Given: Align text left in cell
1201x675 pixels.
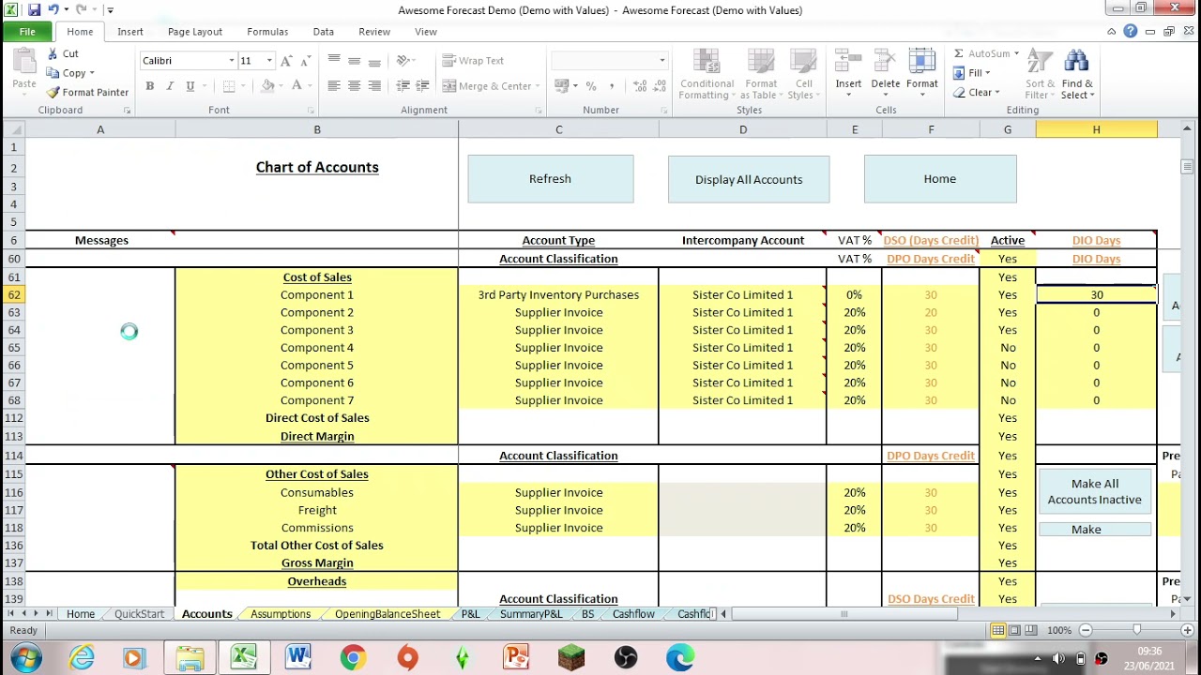Looking at the screenshot, I should (x=334, y=86).
